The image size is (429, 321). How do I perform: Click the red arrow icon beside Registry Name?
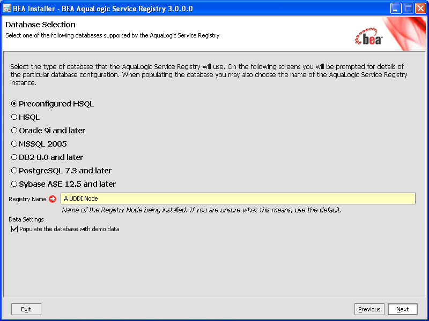53,199
